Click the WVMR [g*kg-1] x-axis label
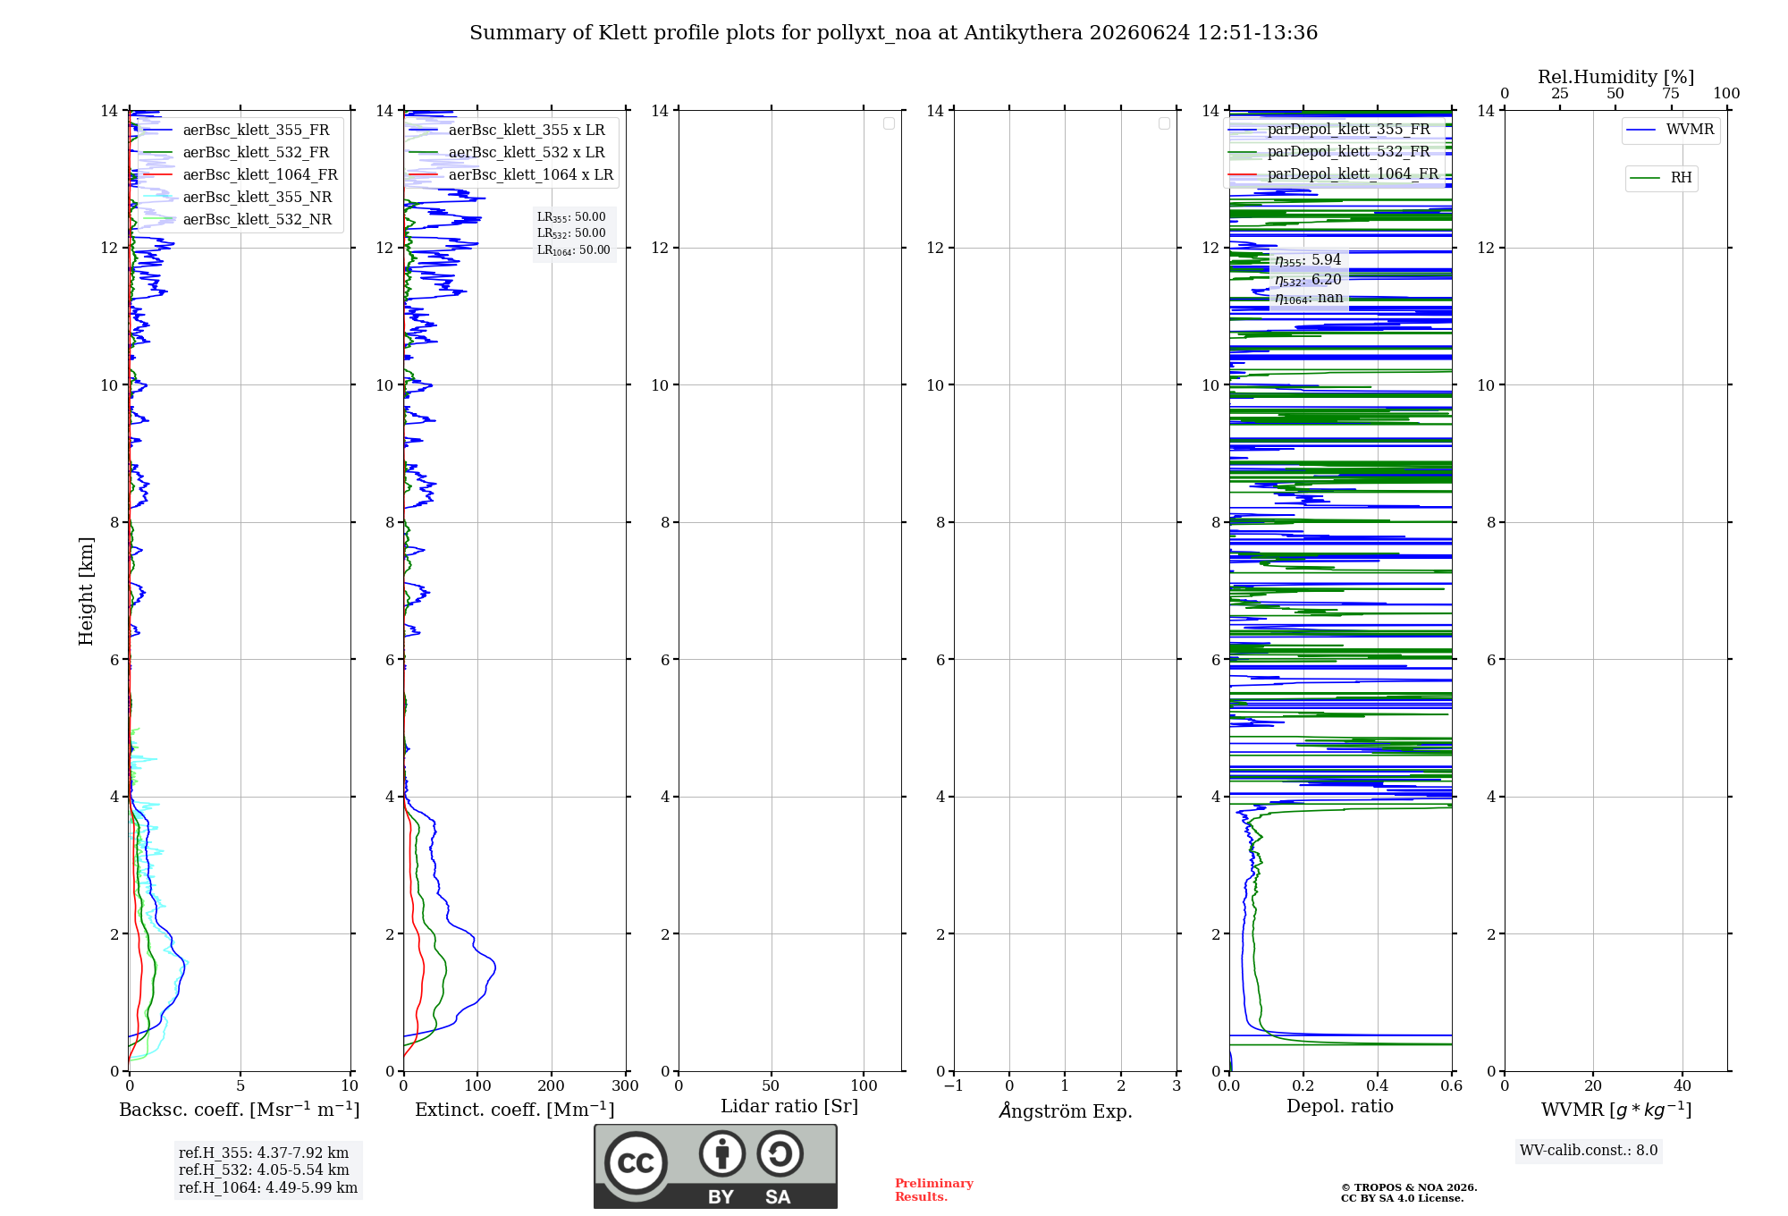 pyautogui.click(x=1616, y=1110)
